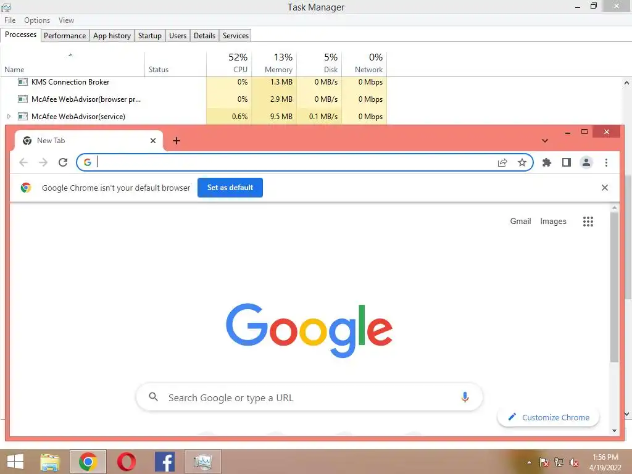Open Task Manager View menu
This screenshot has height=474, width=632.
click(66, 20)
